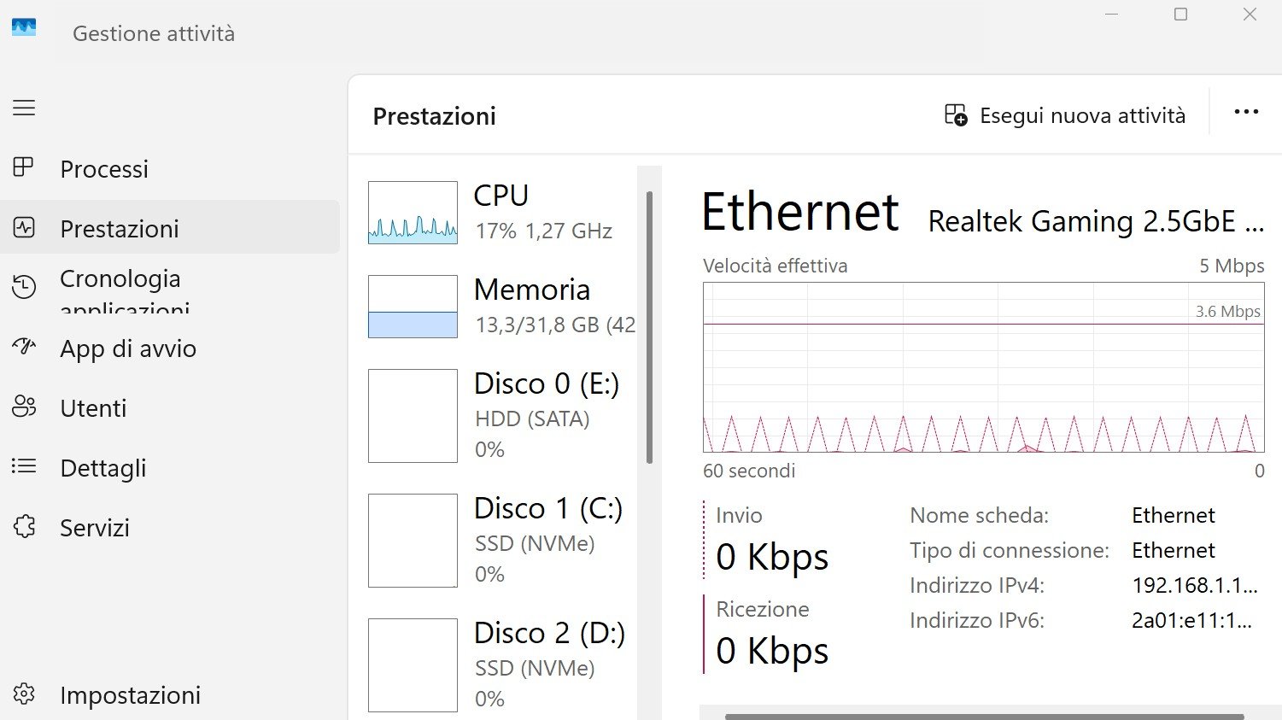
Task: Click the hamburger navigation menu icon
Action: (x=24, y=108)
